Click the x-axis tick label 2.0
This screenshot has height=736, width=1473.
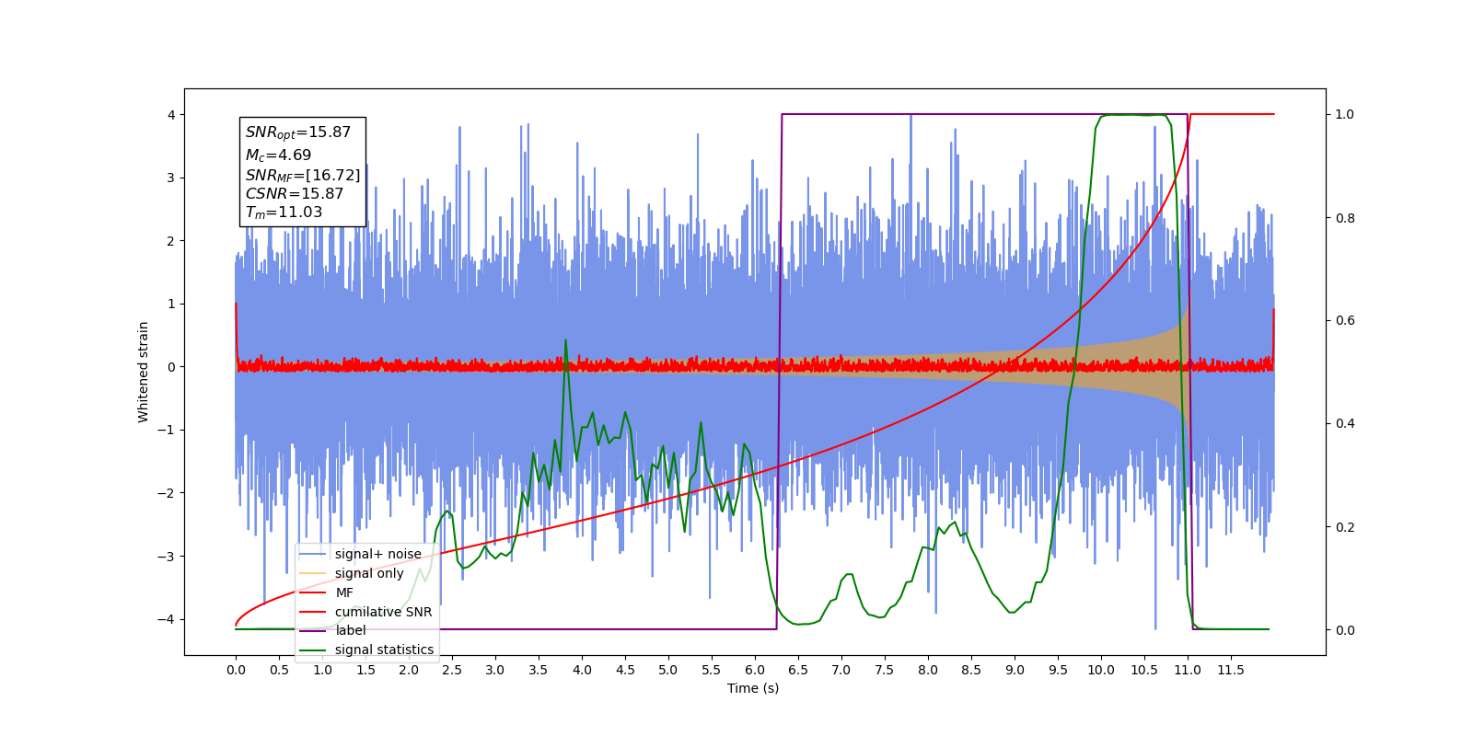point(409,670)
